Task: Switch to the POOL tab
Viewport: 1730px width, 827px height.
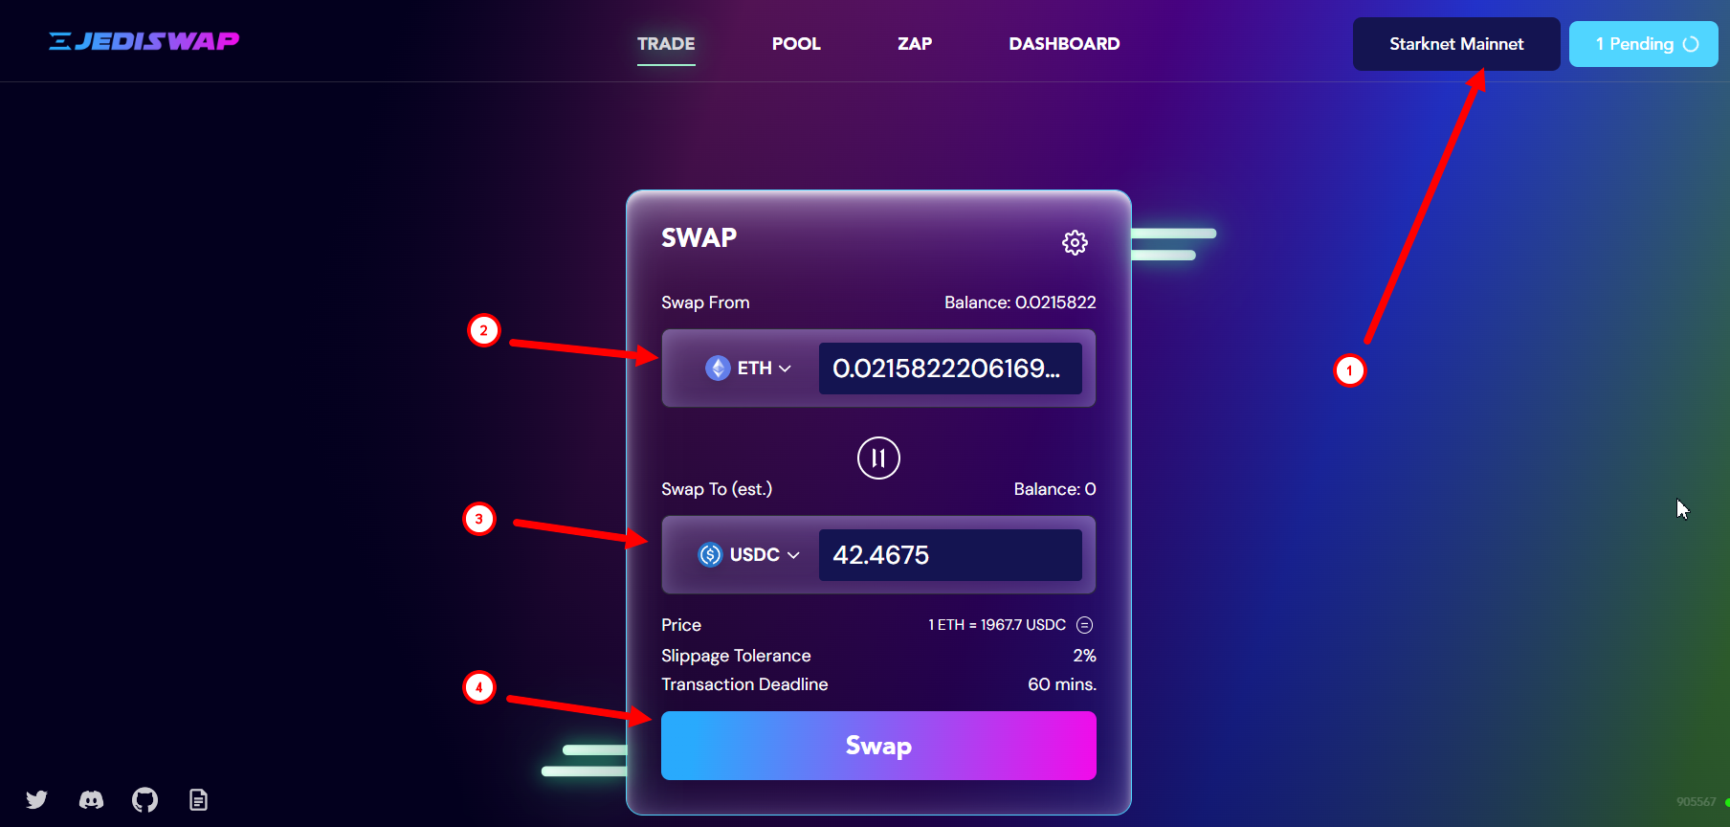Action: (796, 44)
